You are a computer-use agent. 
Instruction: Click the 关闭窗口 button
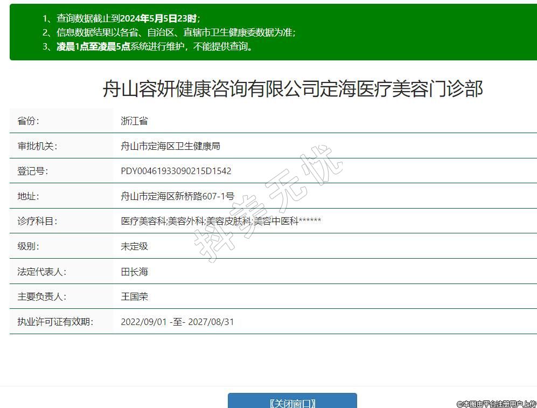(292, 402)
